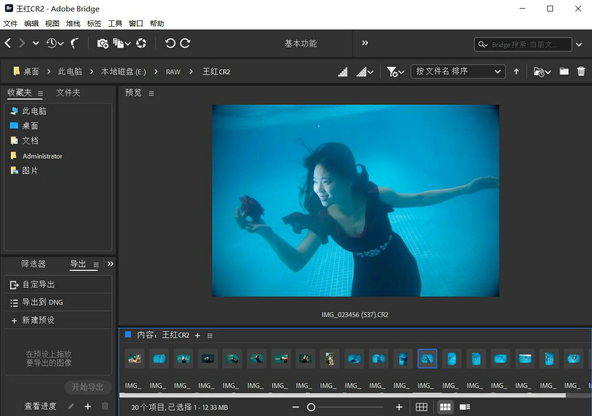The width and height of the screenshot is (592, 416).
Task: Switch to thumbnail view mode
Action: point(445,407)
